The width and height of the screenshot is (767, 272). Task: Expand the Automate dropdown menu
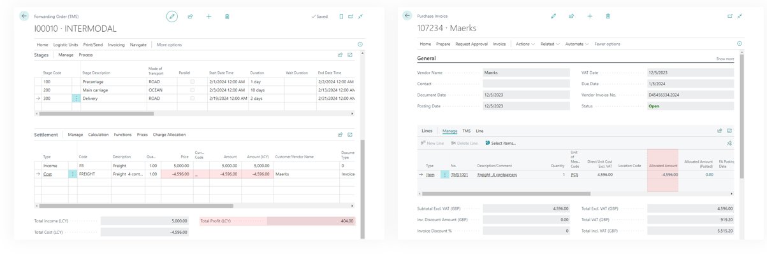(x=576, y=44)
